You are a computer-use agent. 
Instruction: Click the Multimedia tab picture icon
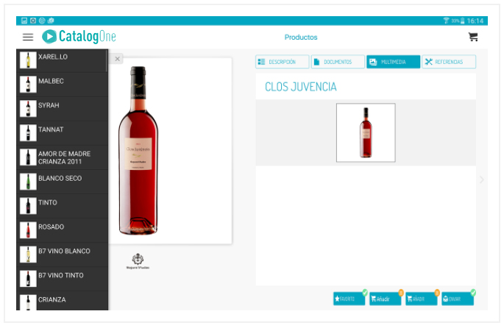(x=373, y=62)
